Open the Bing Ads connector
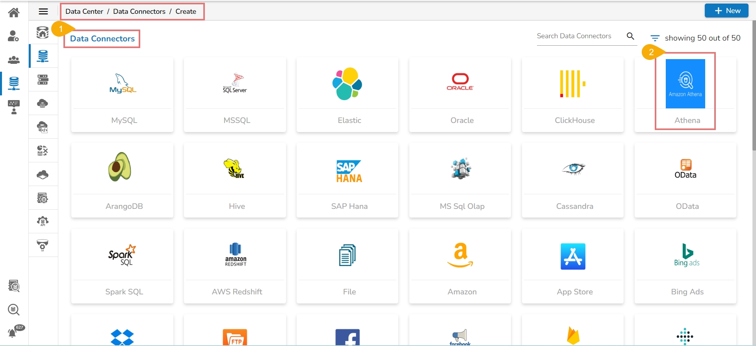The height and width of the screenshot is (346, 756). click(685, 266)
